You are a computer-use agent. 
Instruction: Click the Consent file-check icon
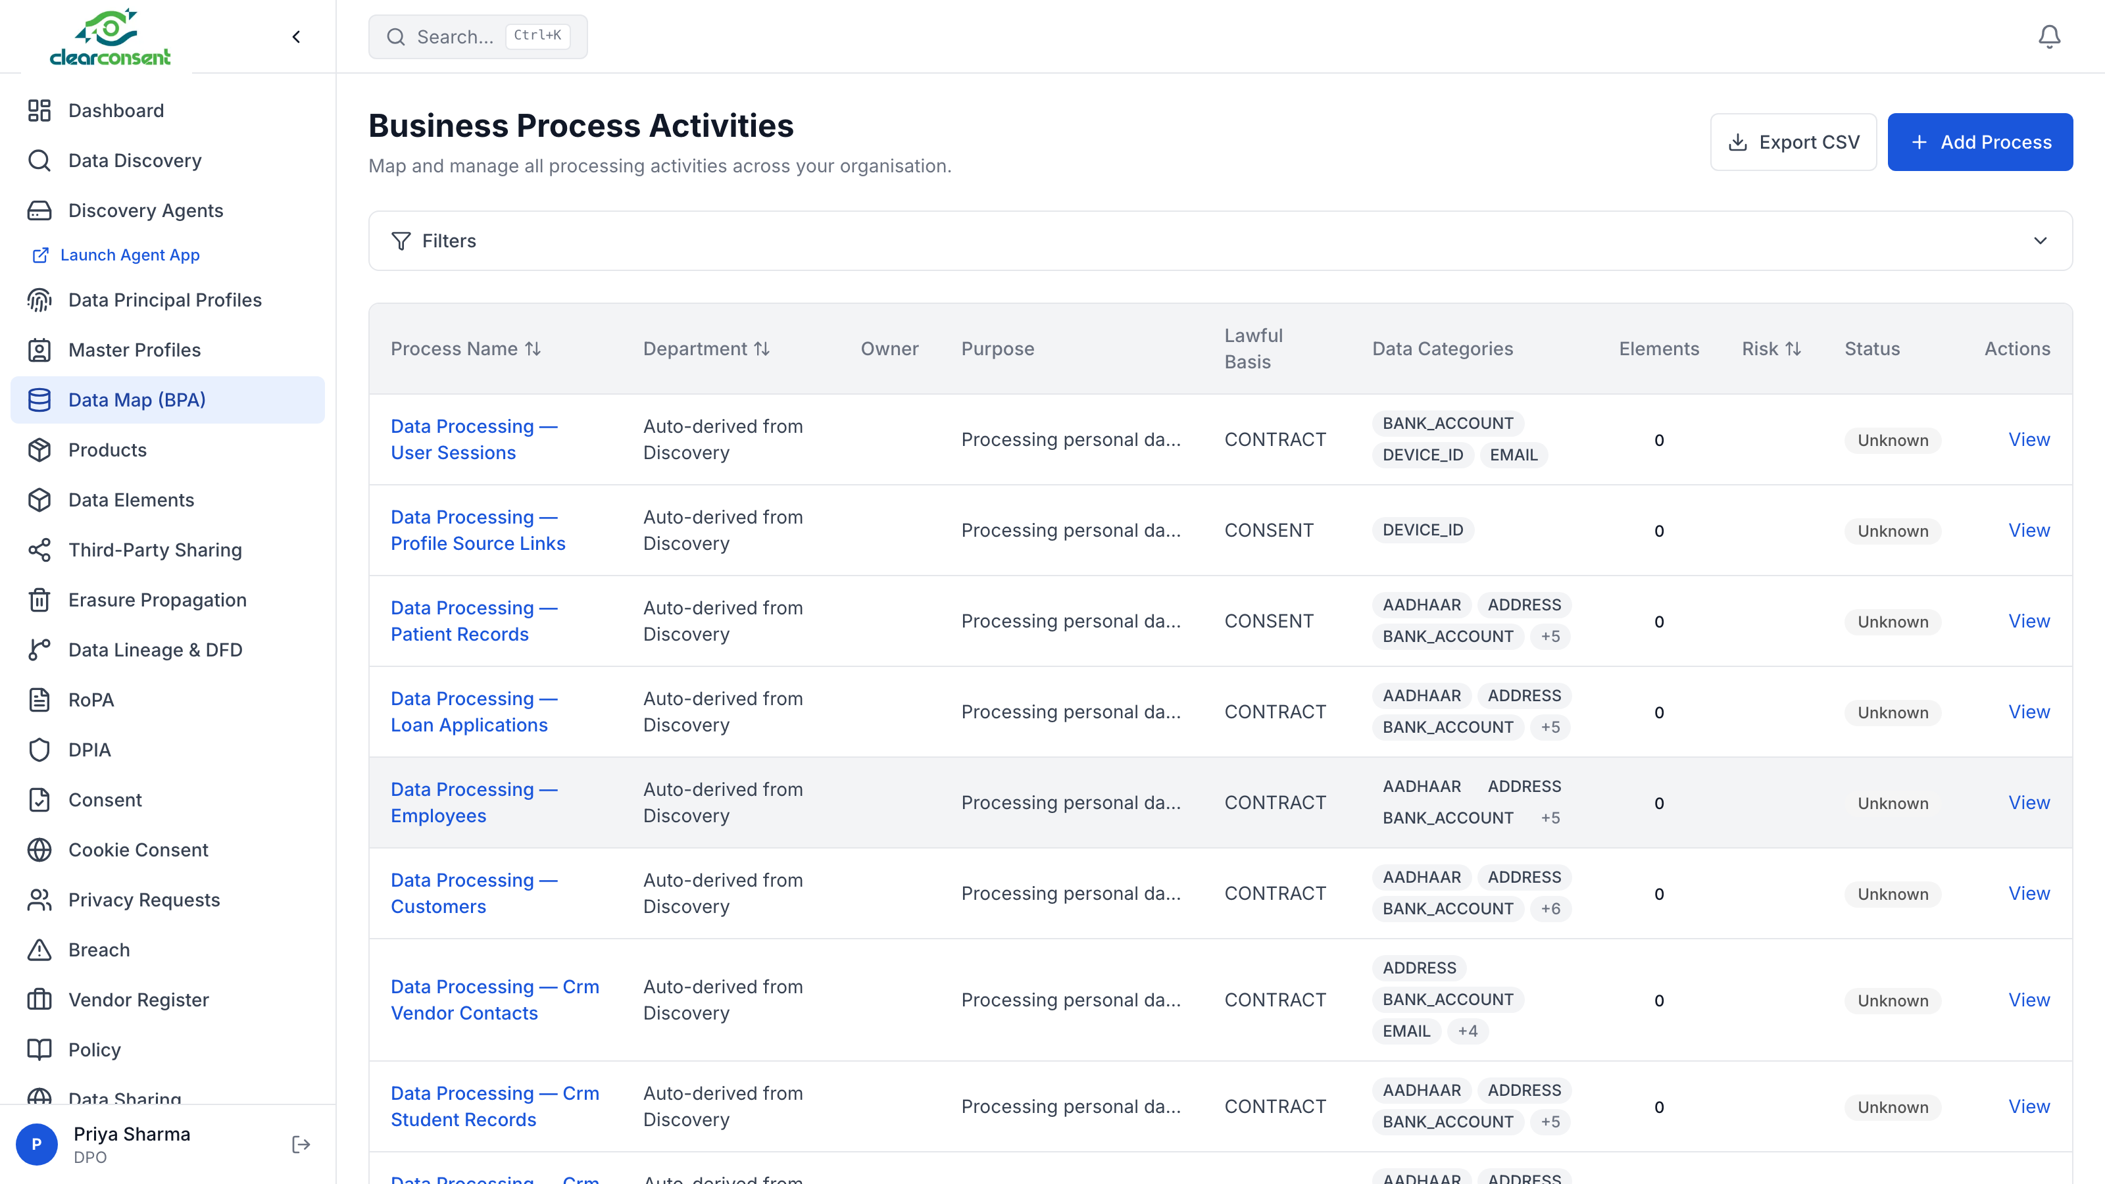click(x=39, y=799)
